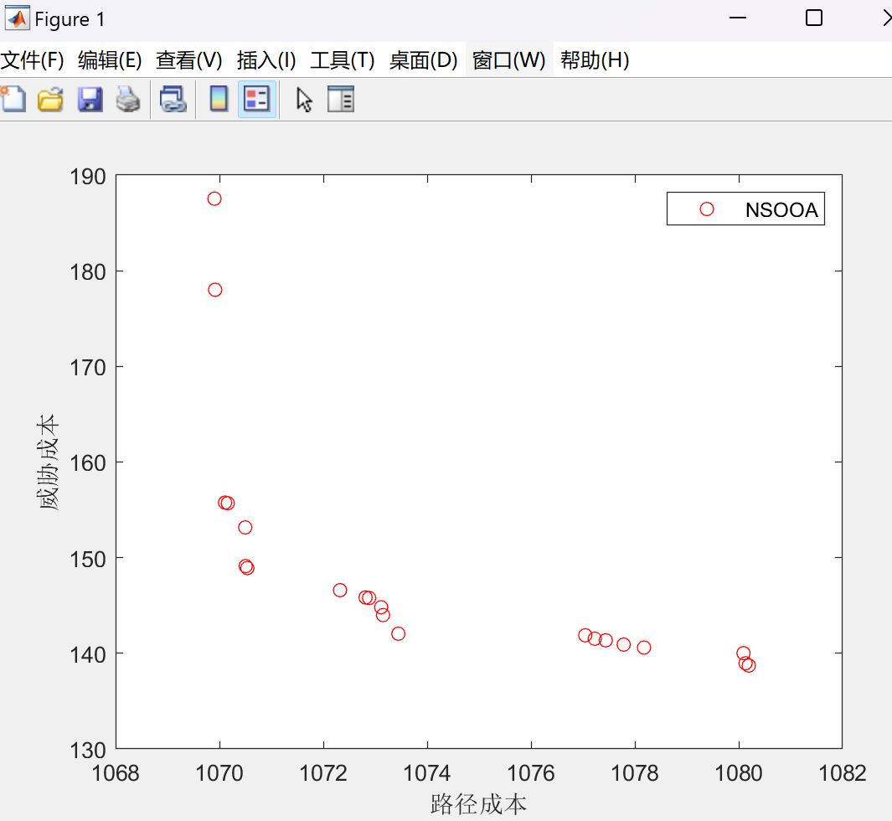
Task: Expand the 查看(V) menu
Action: 189,60
